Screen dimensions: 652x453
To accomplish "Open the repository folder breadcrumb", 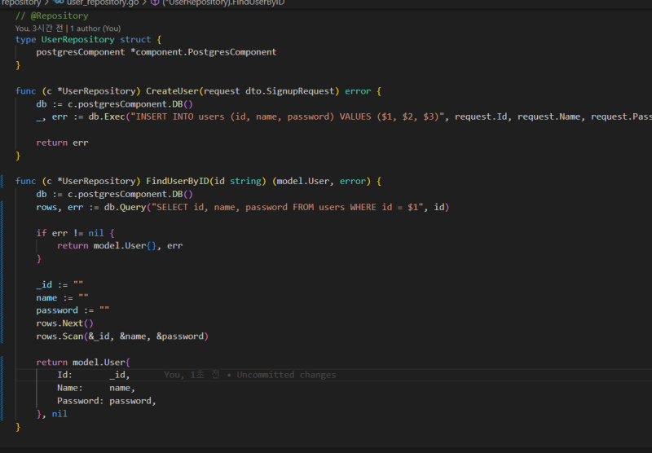I will [x=20, y=3].
